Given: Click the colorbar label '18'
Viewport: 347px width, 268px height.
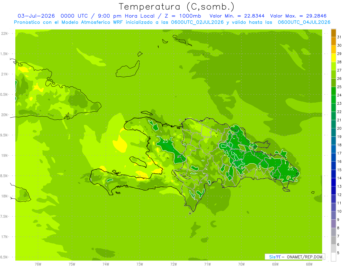Looking at the screenshot, I should point(339,145).
